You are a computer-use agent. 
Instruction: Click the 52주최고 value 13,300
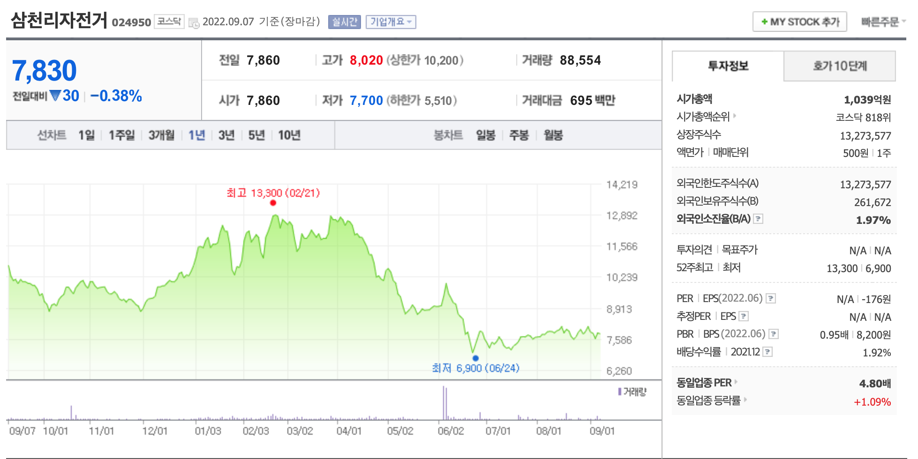[842, 268]
